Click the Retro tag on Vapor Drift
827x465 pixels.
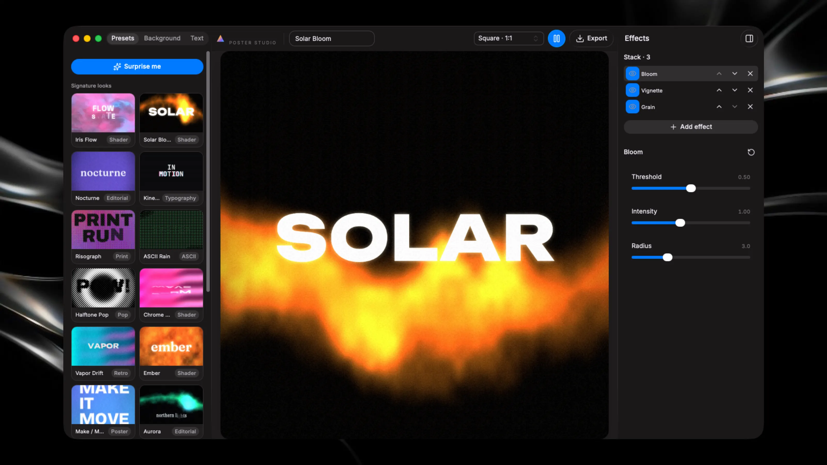[121, 373]
